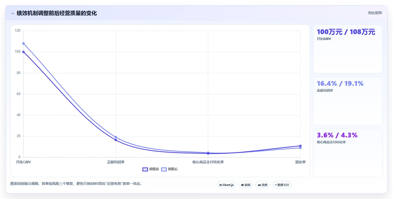Click the title 绩效机制调整前后经营质量的变化

tap(57, 13)
